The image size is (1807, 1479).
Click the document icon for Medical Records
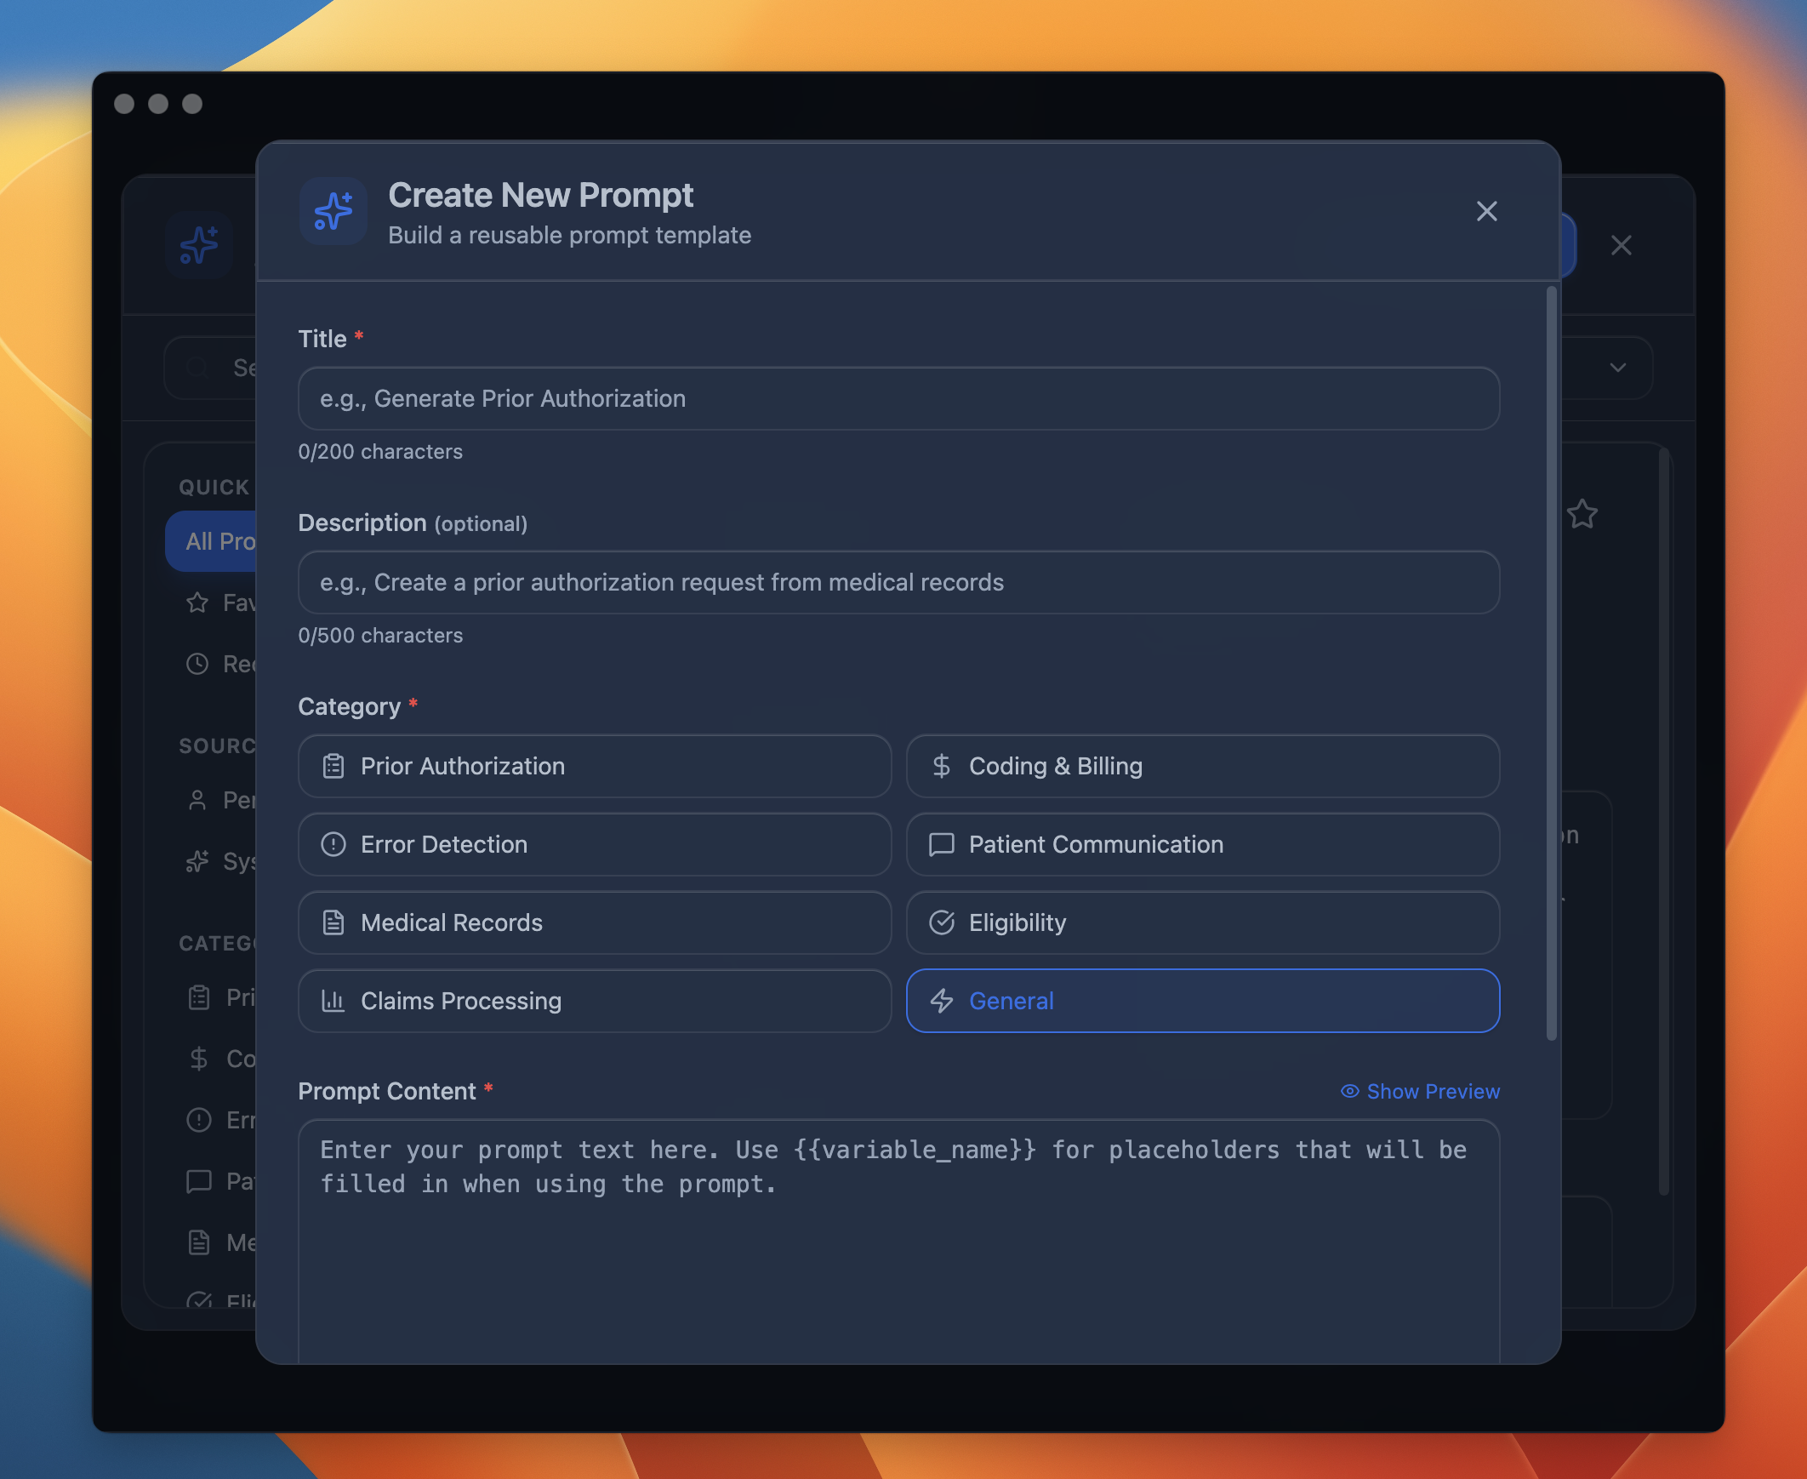[333, 922]
